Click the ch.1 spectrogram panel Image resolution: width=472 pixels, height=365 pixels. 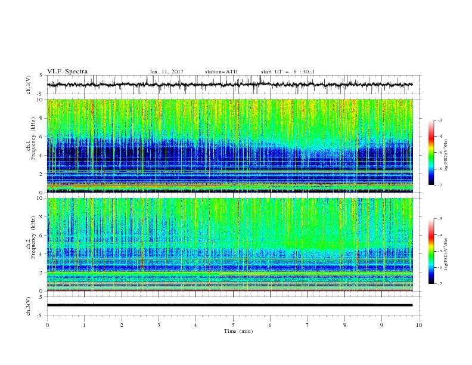tap(229, 146)
